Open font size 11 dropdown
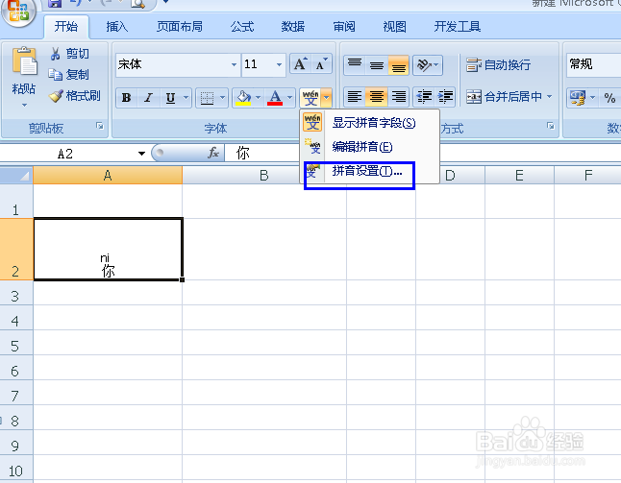 pos(279,64)
